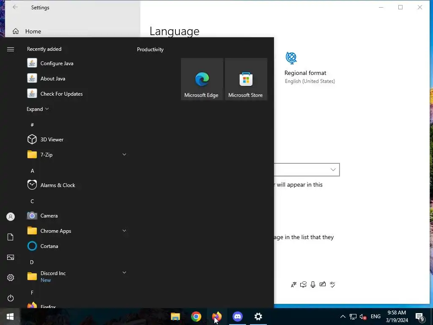Switch to Settings in taskbar

[258, 317]
